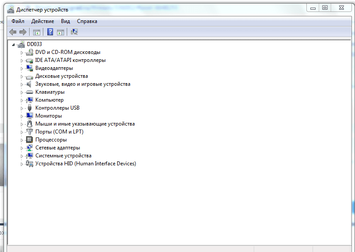Screen dimensions: 355x252
Task: Click the Дисковые устройства drive icon
Action: (30, 76)
